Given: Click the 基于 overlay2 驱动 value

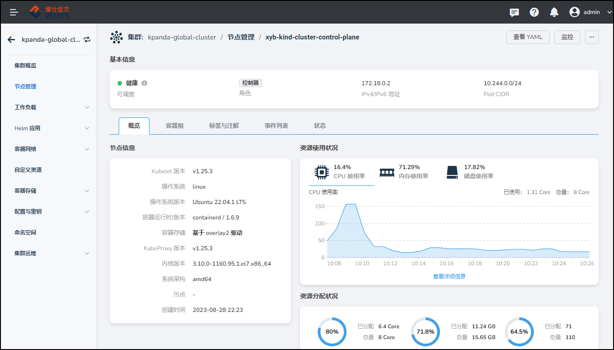Looking at the screenshot, I should tap(218, 233).
